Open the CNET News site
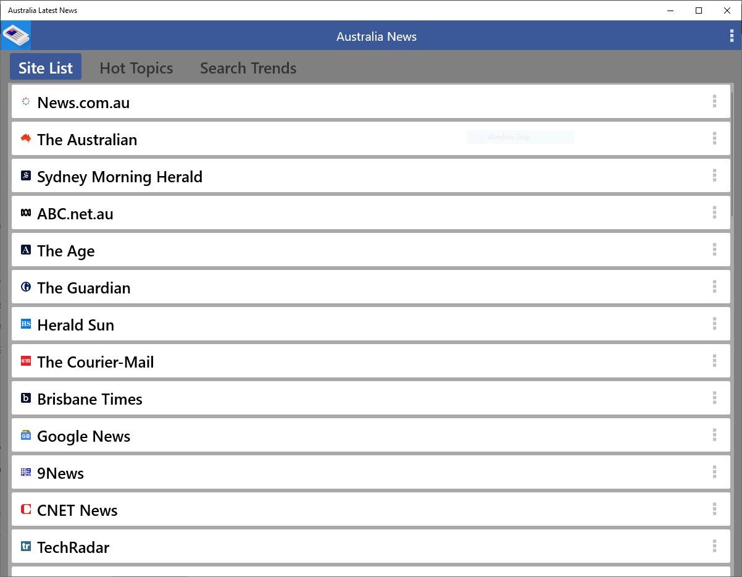 point(370,509)
